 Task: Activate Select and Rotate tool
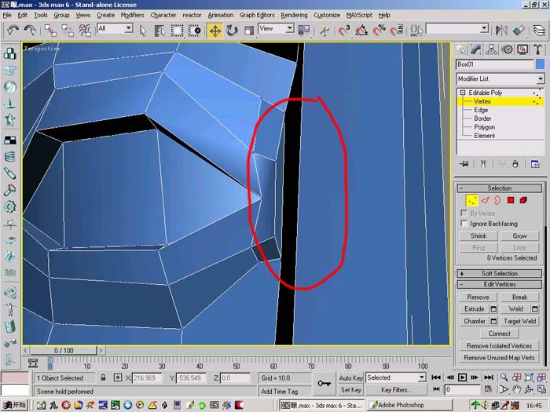pyautogui.click(x=232, y=31)
